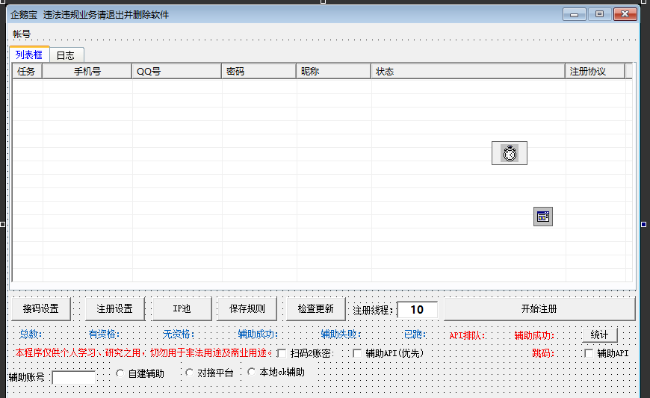650x398 pixels.
Task: Open 注册设置 settings button
Action: point(114,309)
